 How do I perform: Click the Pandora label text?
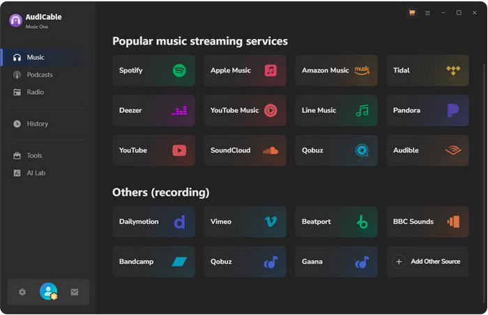(406, 111)
